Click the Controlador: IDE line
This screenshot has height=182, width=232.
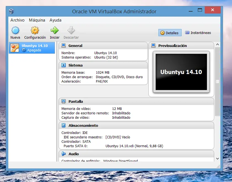pos(75,133)
